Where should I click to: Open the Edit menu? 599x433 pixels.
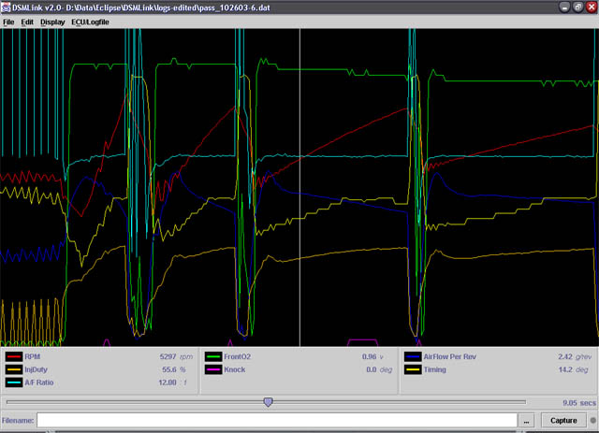coord(27,21)
